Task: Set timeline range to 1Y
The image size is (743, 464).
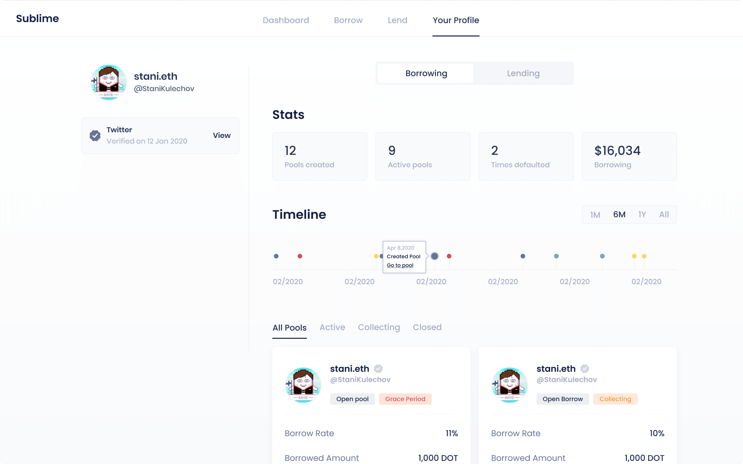Action: click(642, 215)
